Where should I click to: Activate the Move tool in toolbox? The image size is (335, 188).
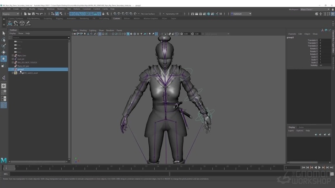coord(4,52)
